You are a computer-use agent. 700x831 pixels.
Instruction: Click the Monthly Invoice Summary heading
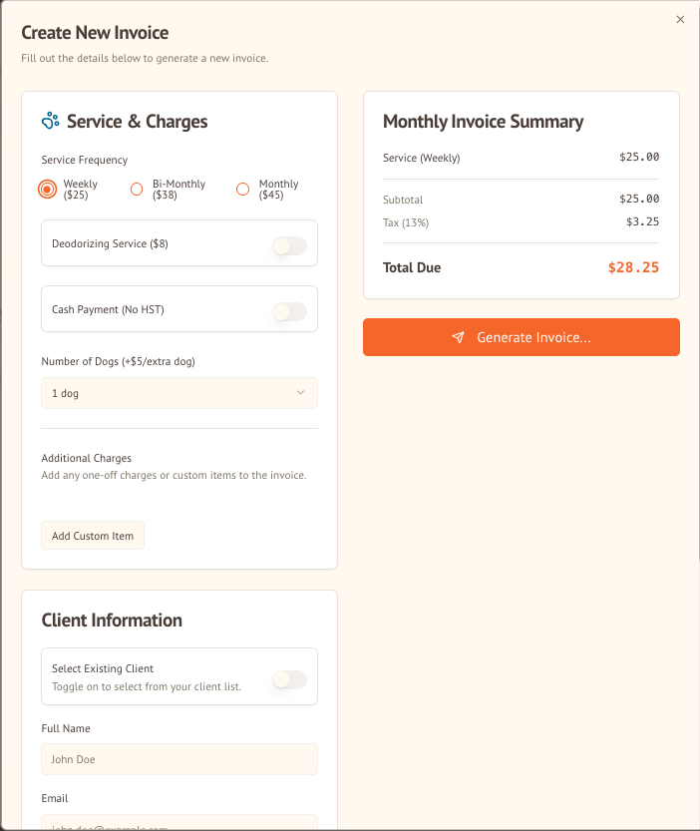click(483, 122)
